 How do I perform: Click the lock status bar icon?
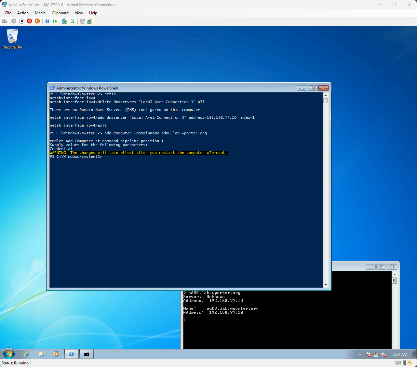(410, 363)
